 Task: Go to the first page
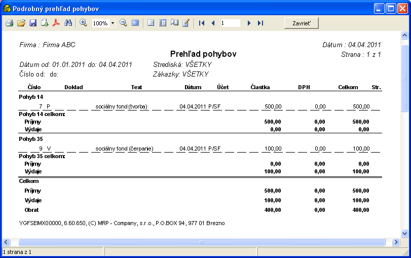[202, 23]
